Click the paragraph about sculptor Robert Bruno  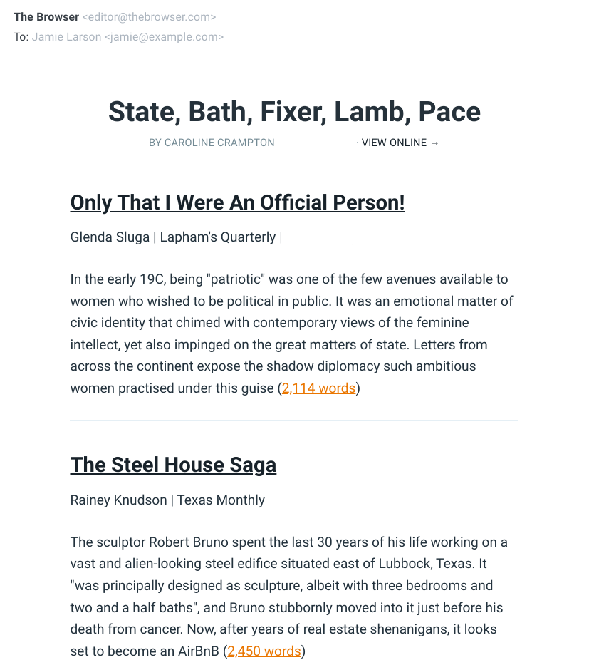[288, 596]
